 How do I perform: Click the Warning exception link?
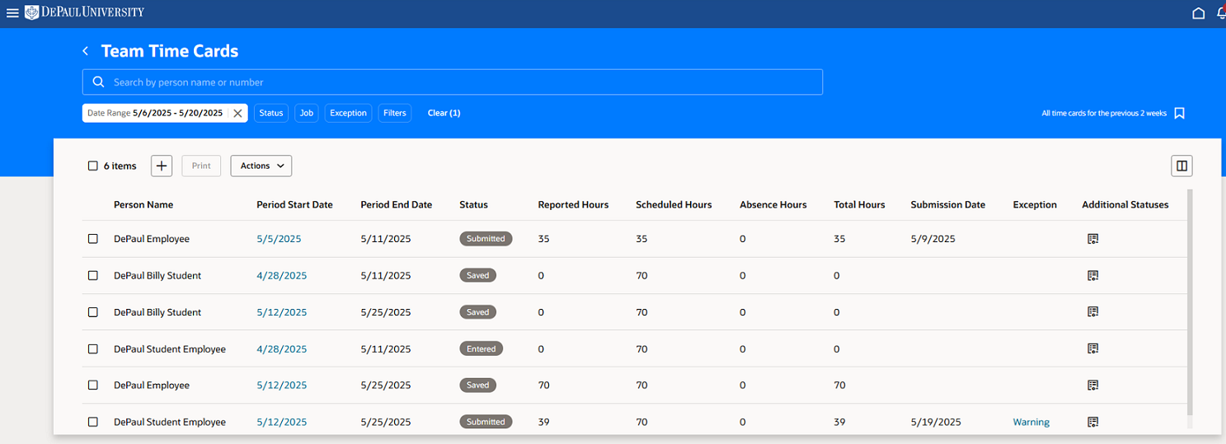point(1031,422)
